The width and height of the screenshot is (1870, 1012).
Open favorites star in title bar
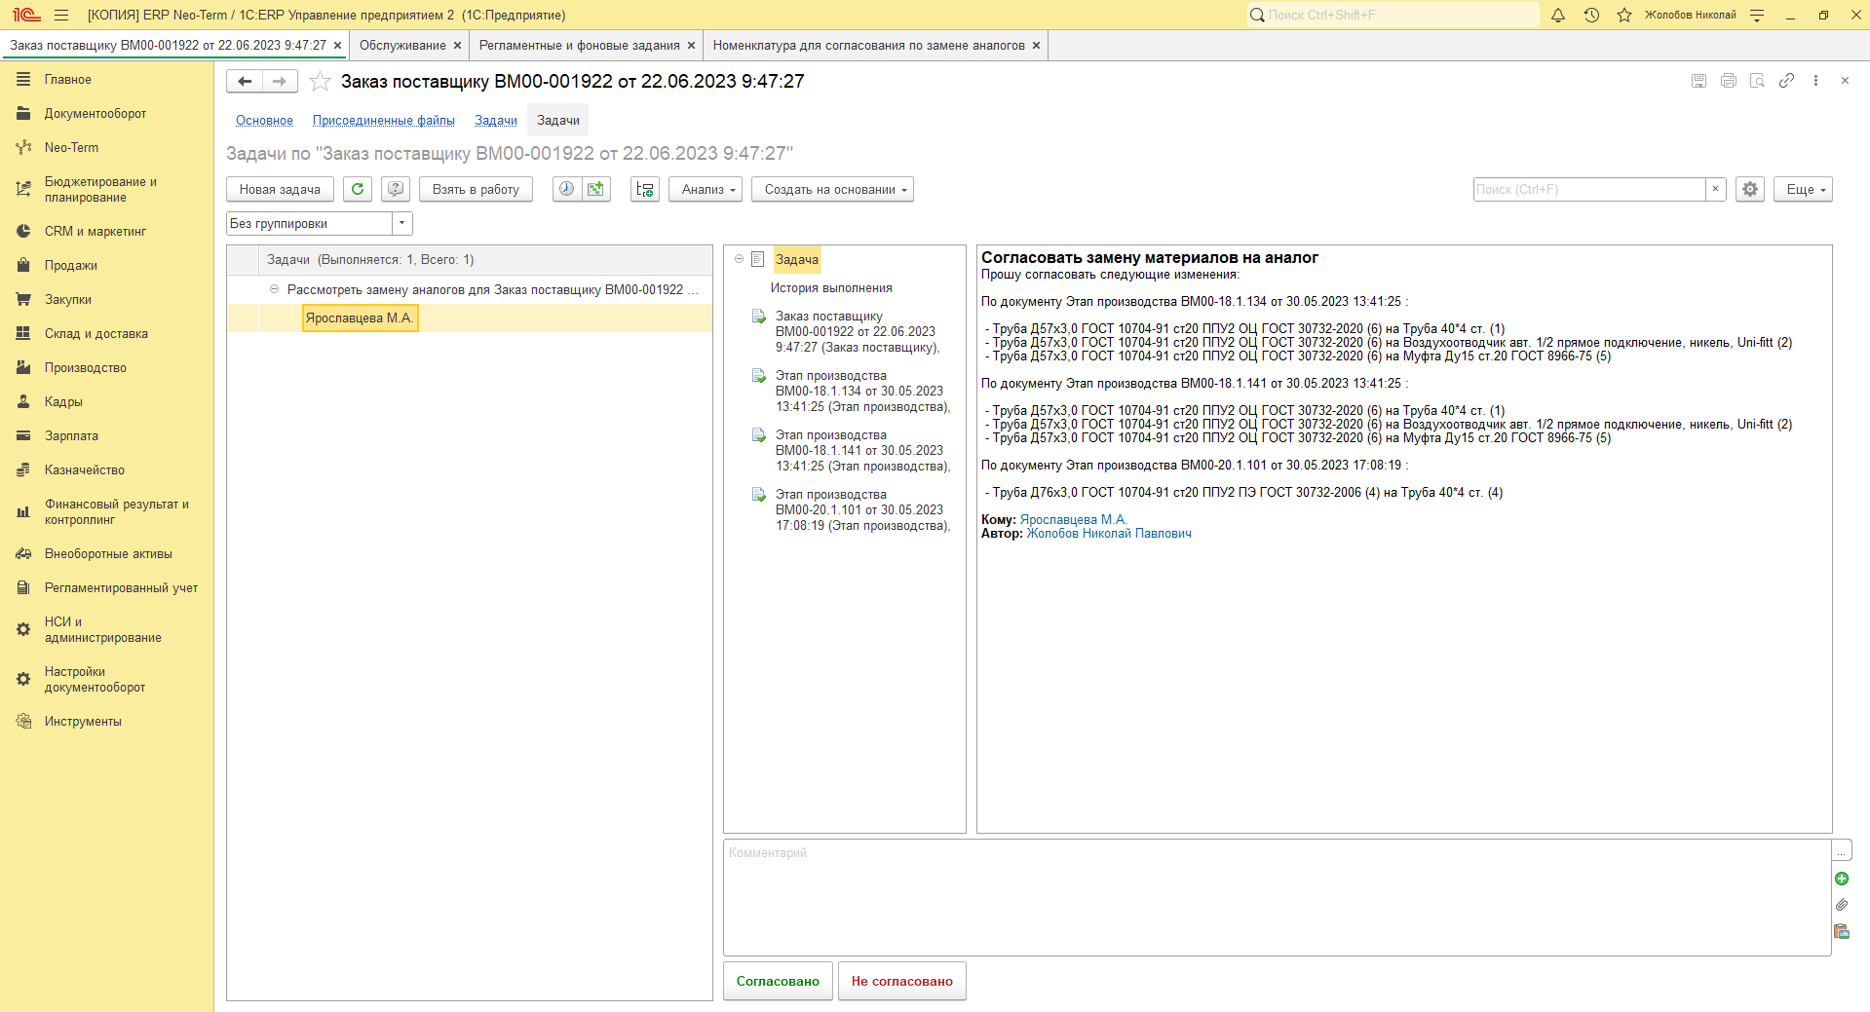1624,15
